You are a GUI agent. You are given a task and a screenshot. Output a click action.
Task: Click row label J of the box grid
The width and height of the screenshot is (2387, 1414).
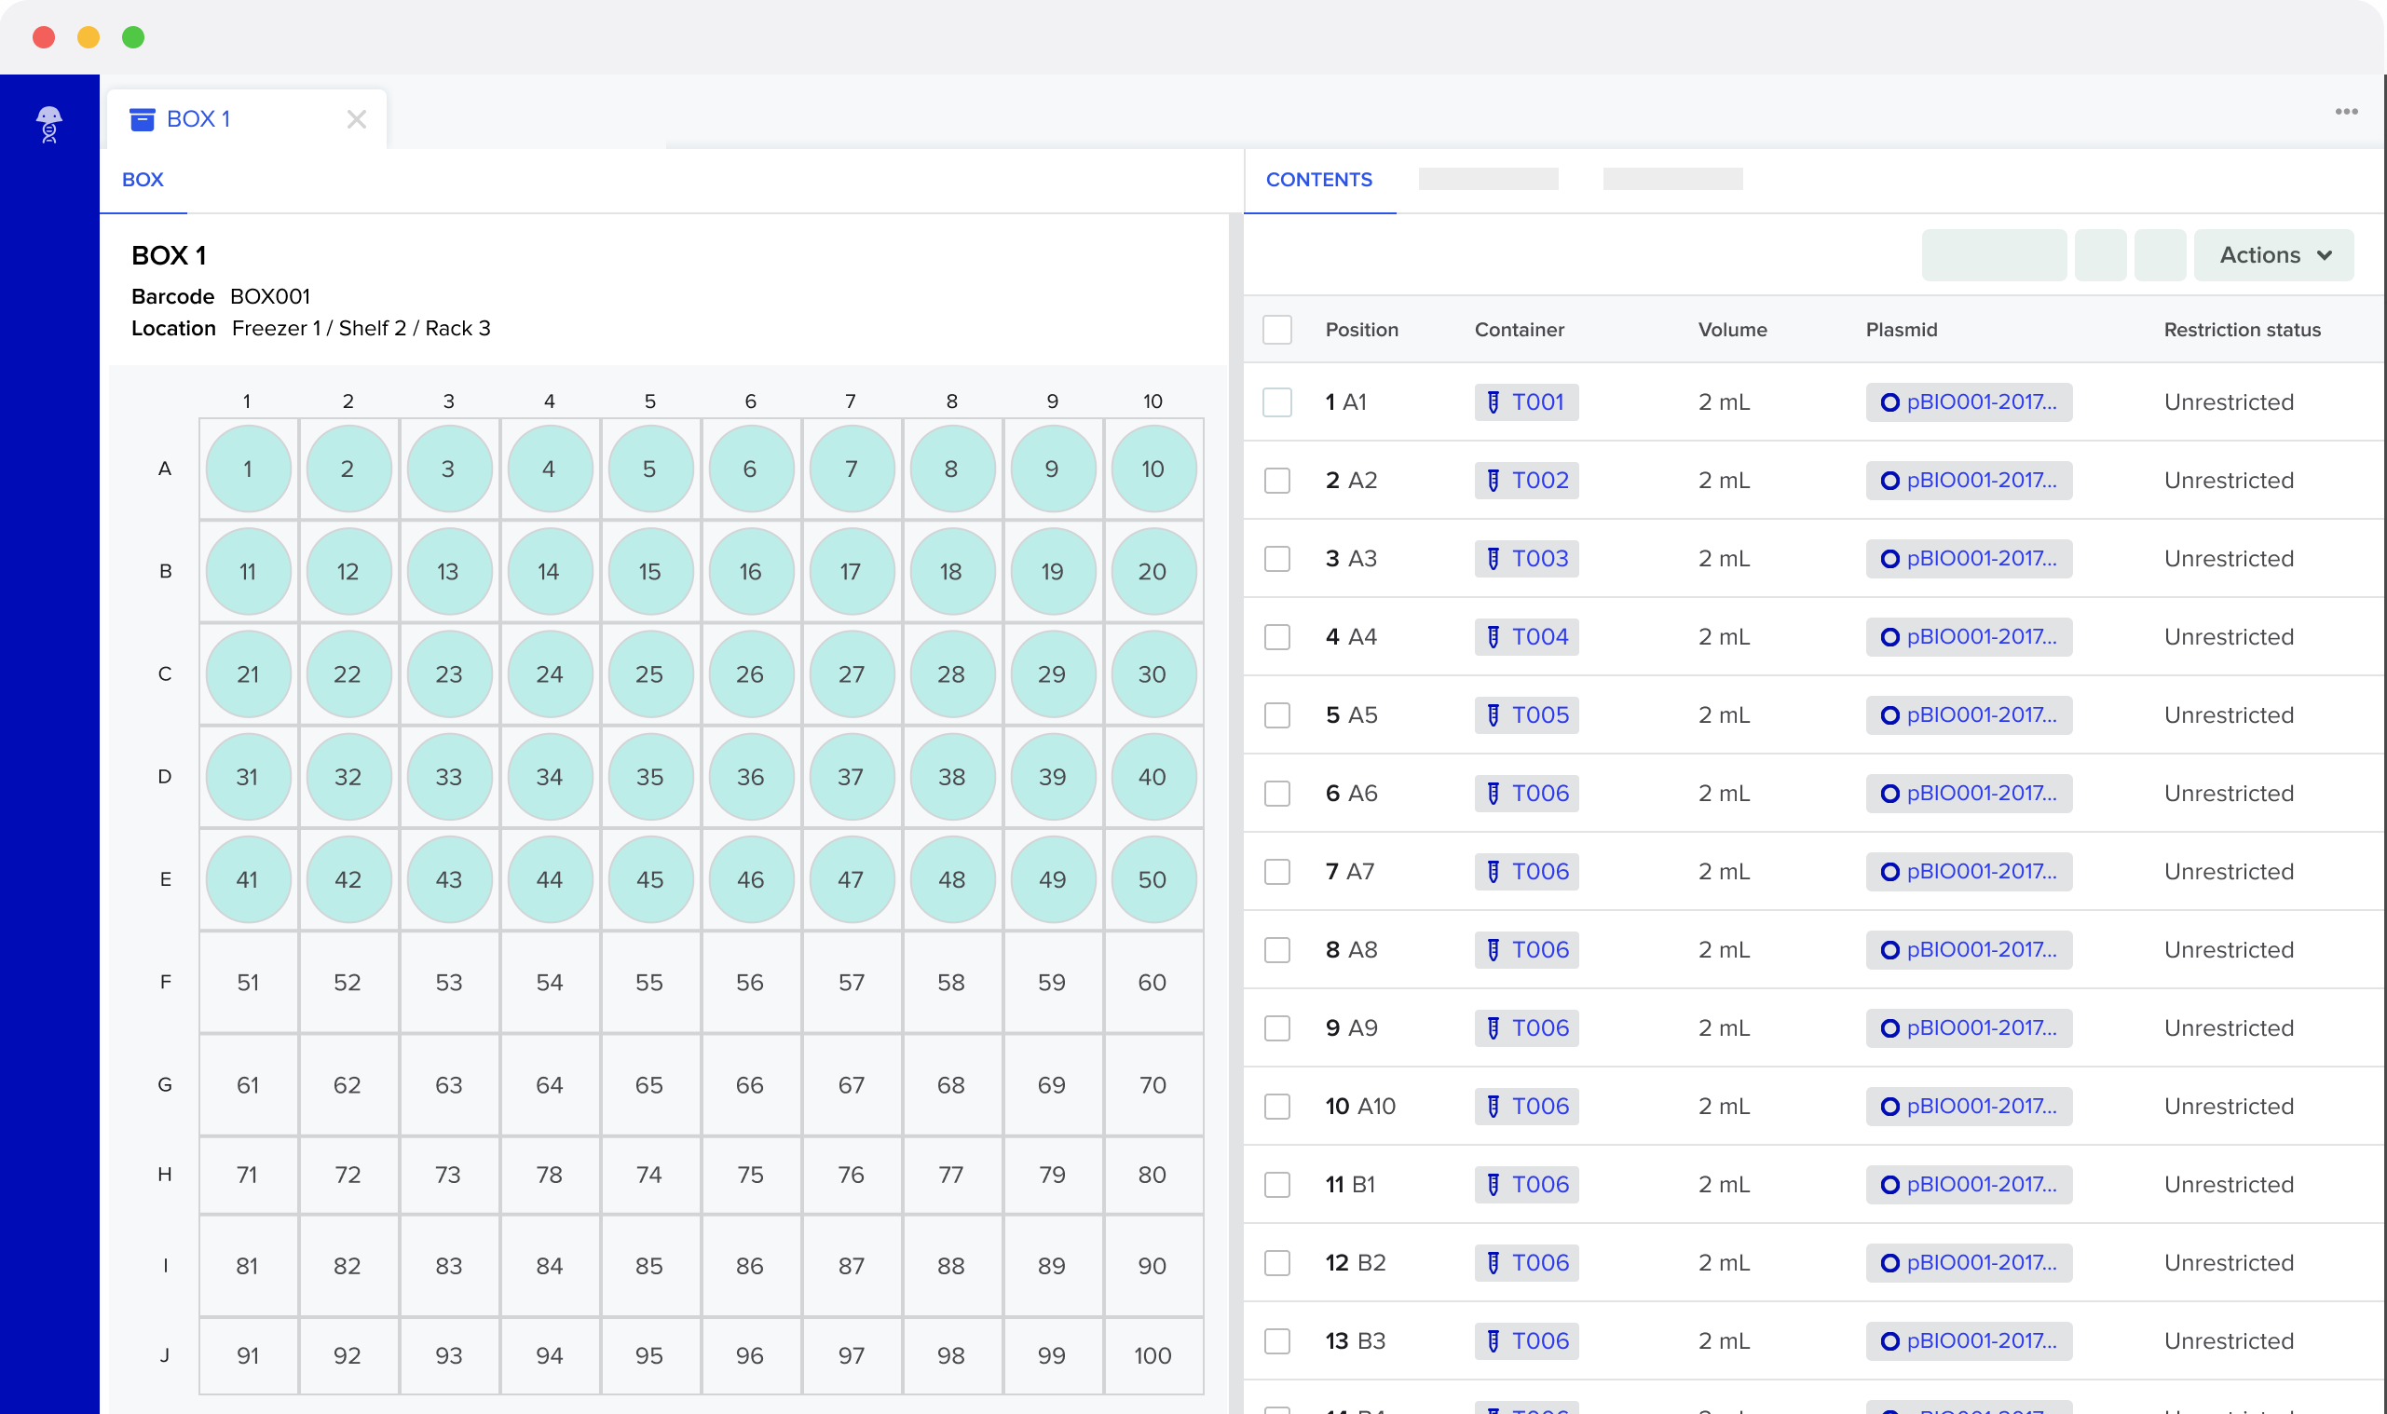coord(165,1356)
